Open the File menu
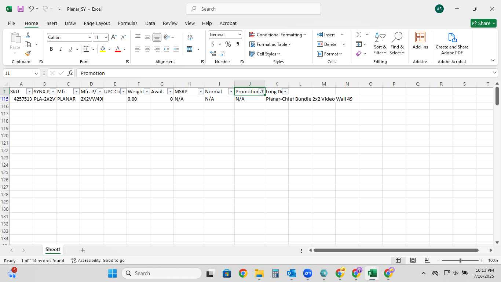Viewport: 501px width, 282px height. pos(11,23)
